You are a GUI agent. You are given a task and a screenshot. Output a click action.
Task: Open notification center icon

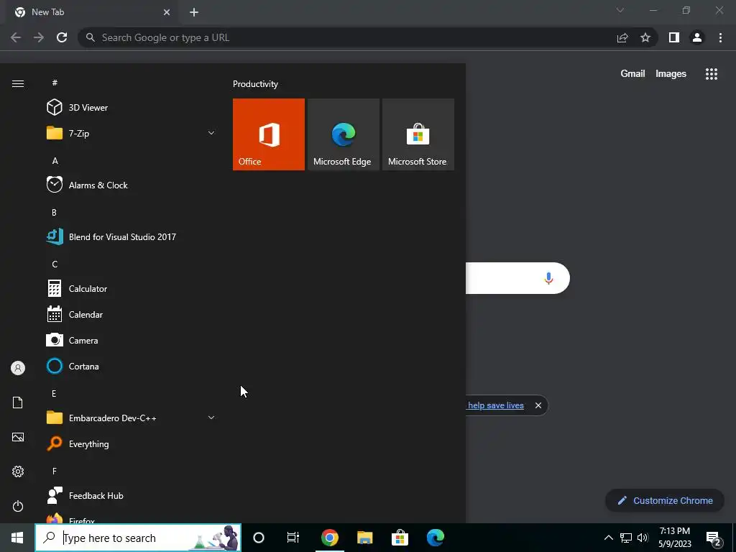coord(714,538)
